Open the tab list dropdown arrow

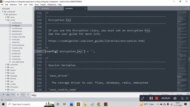(188, 8)
